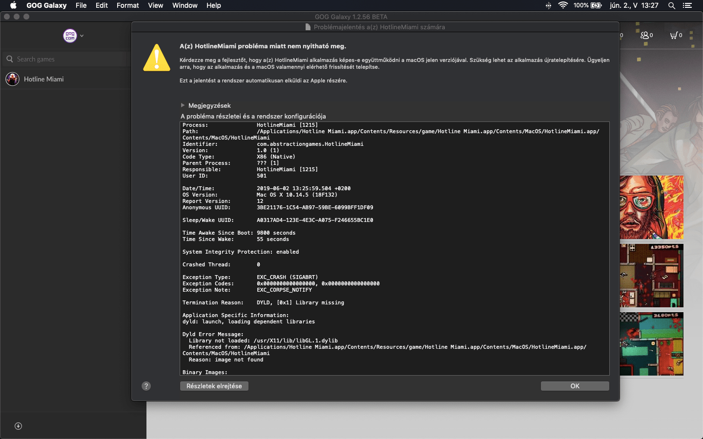Click the battery status indicator
Image resolution: width=703 pixels, height=439 pixels.
587,5
